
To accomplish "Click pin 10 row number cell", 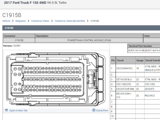I will pos(113,116).
